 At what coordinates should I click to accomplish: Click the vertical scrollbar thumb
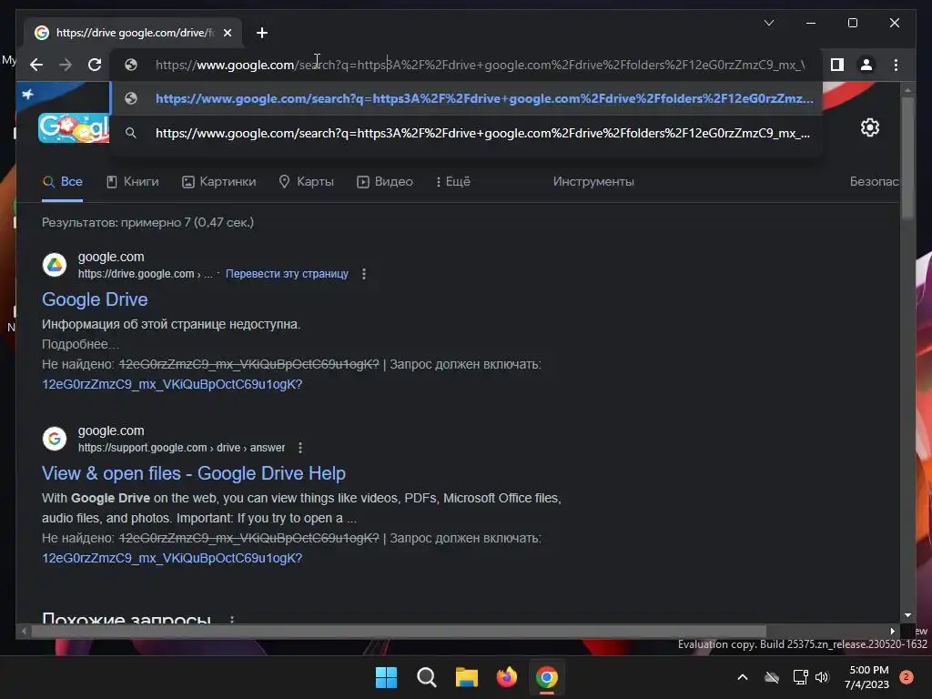pyautogui.click(x=907, y=158)
